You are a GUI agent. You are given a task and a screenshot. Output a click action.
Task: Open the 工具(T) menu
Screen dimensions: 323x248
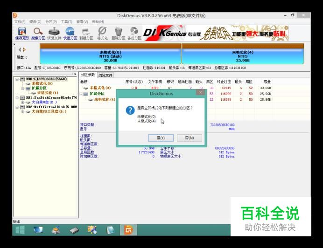point(66,21)
